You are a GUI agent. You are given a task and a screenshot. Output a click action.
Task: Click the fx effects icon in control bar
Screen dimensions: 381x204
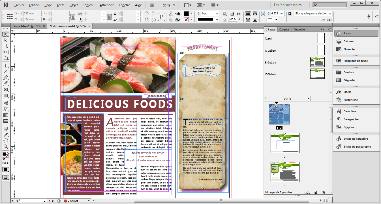click(x=239, y=14)
